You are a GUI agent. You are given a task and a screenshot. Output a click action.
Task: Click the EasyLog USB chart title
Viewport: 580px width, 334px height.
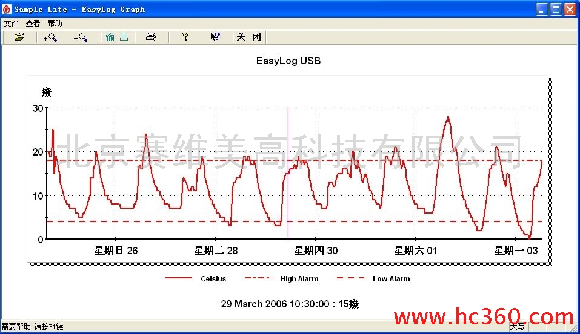288,61
